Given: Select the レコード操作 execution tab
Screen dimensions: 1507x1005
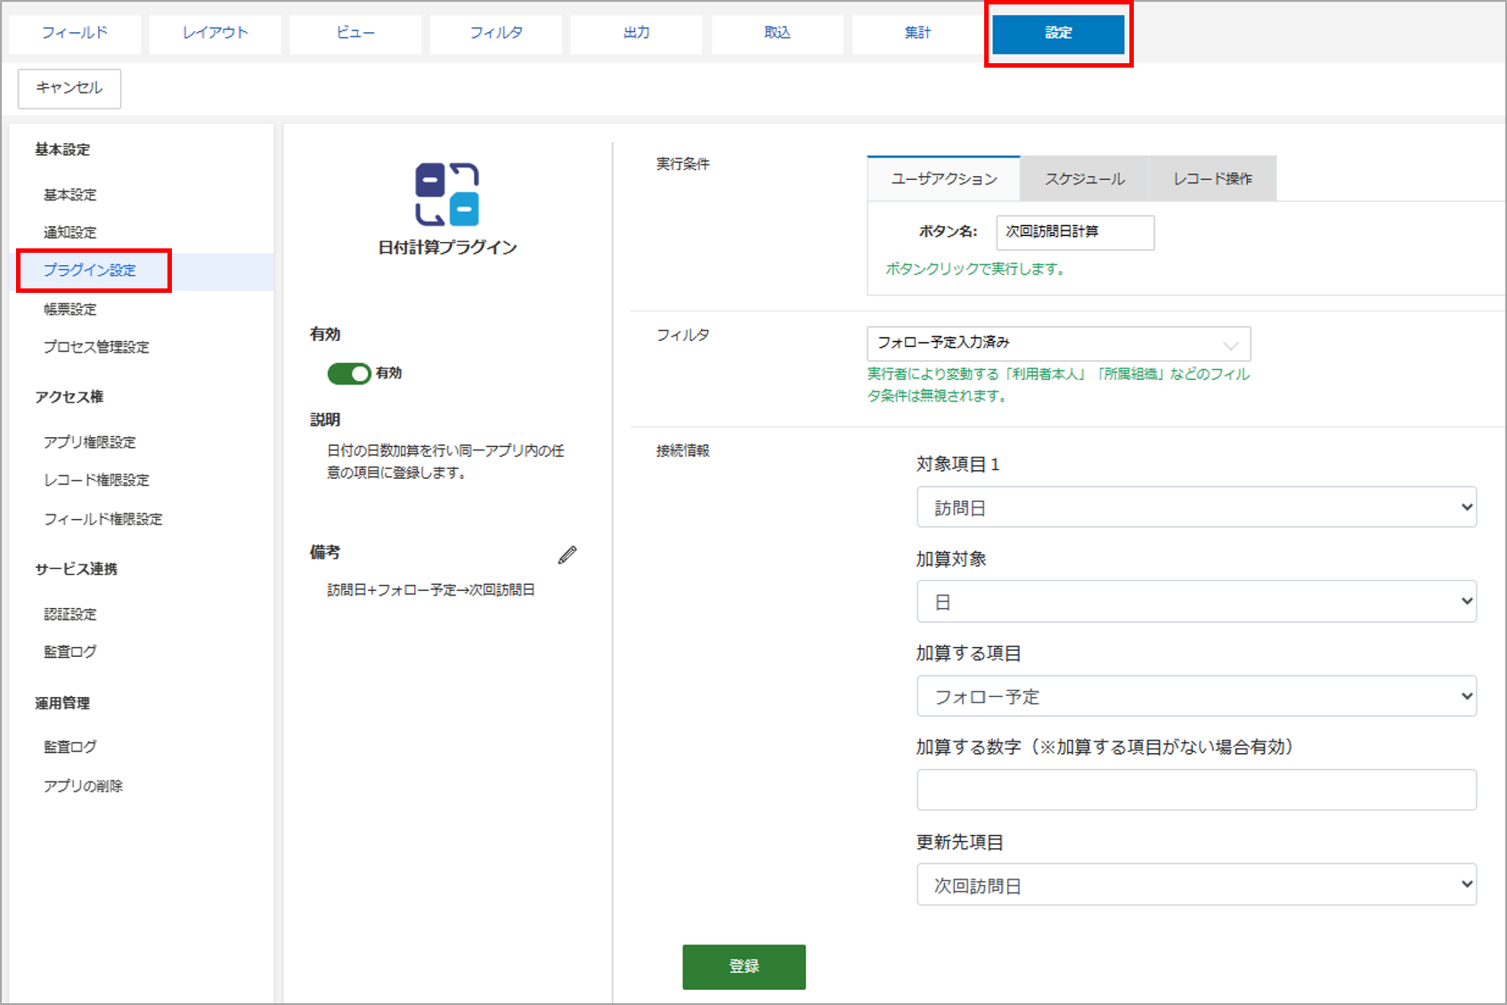Looking at the screenshot, I should pyautogui.click(x=1213, y=179).
